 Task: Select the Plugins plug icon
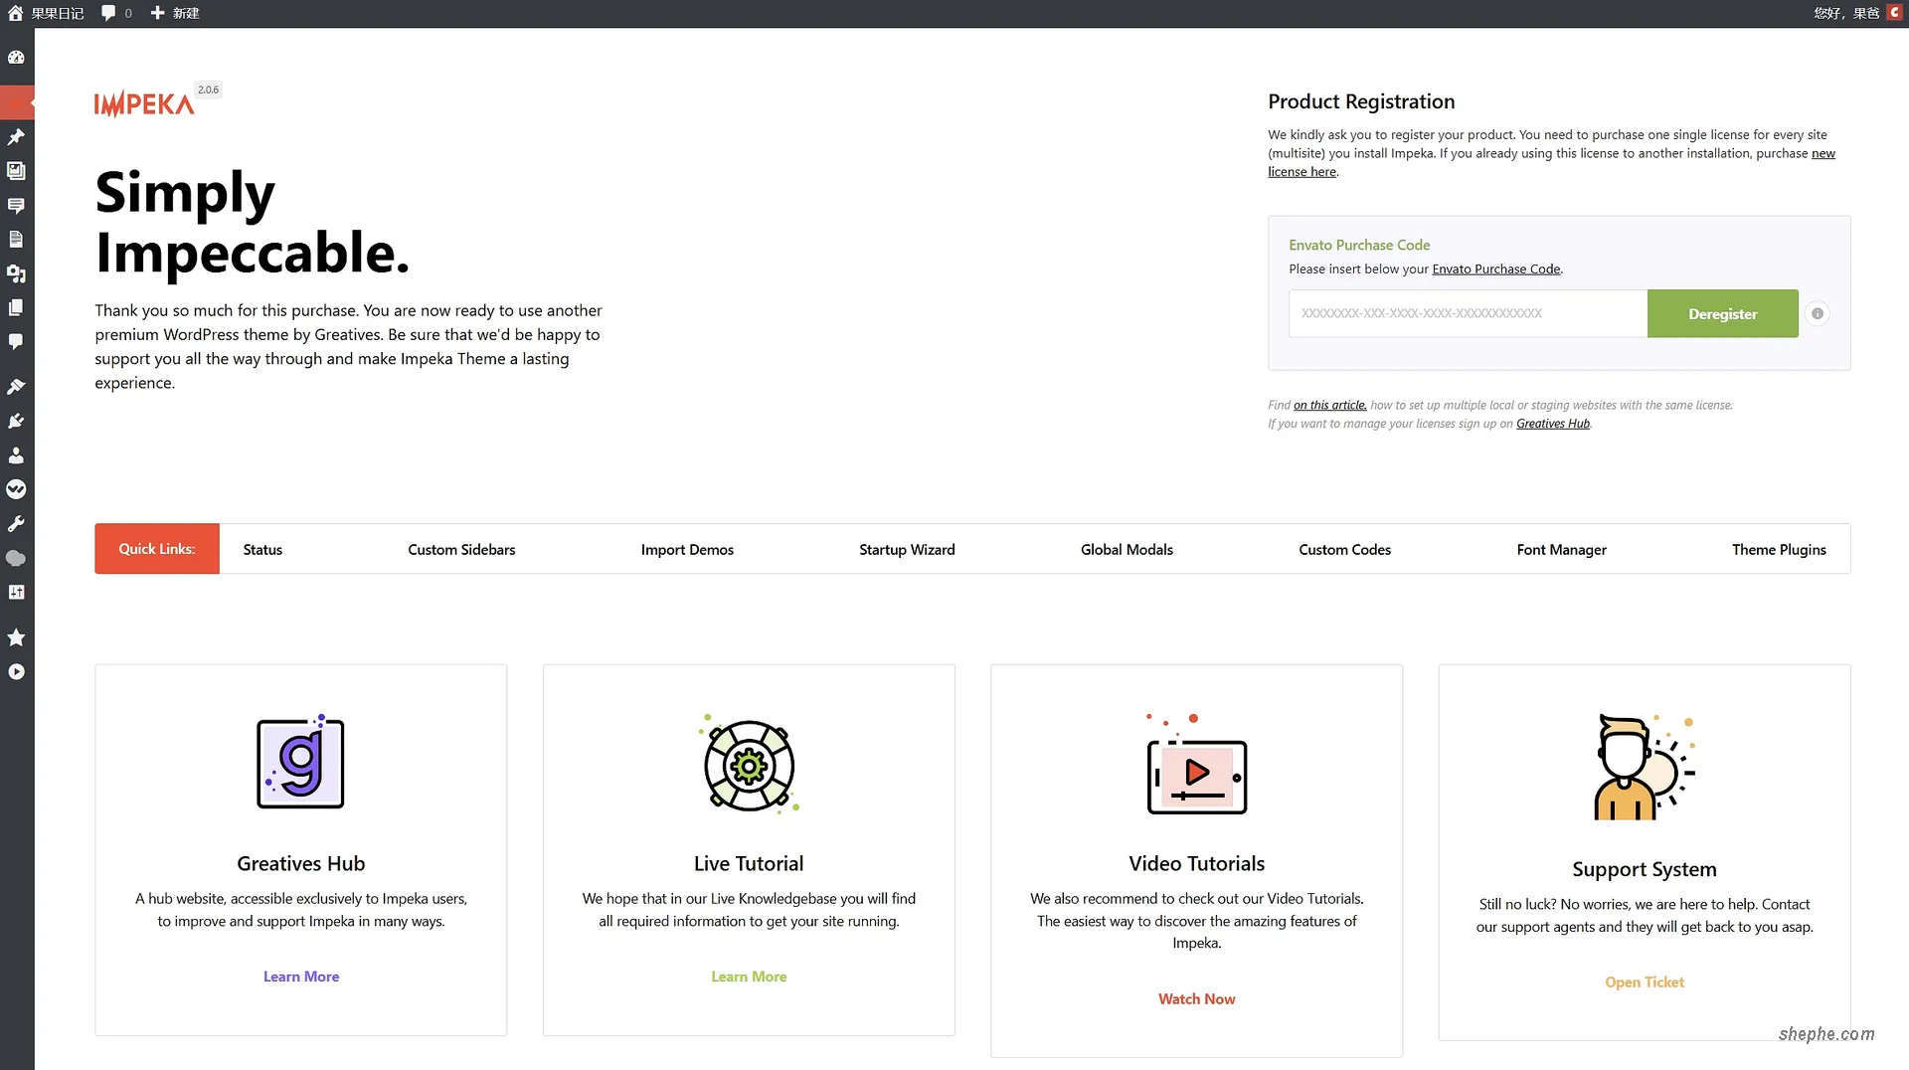tap(16, 421)
